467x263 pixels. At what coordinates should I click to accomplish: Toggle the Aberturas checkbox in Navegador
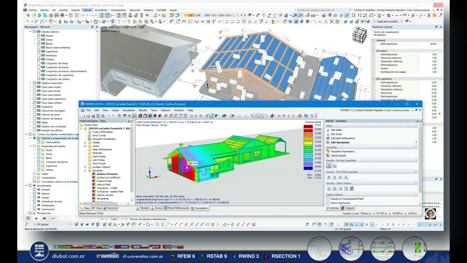pos(39,56)
